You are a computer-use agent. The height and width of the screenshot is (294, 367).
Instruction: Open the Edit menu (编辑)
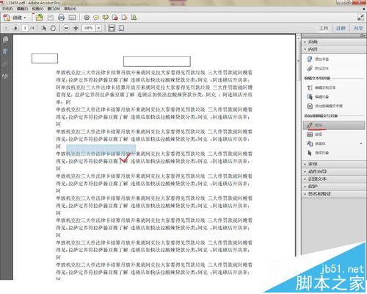tap(23, 9)
